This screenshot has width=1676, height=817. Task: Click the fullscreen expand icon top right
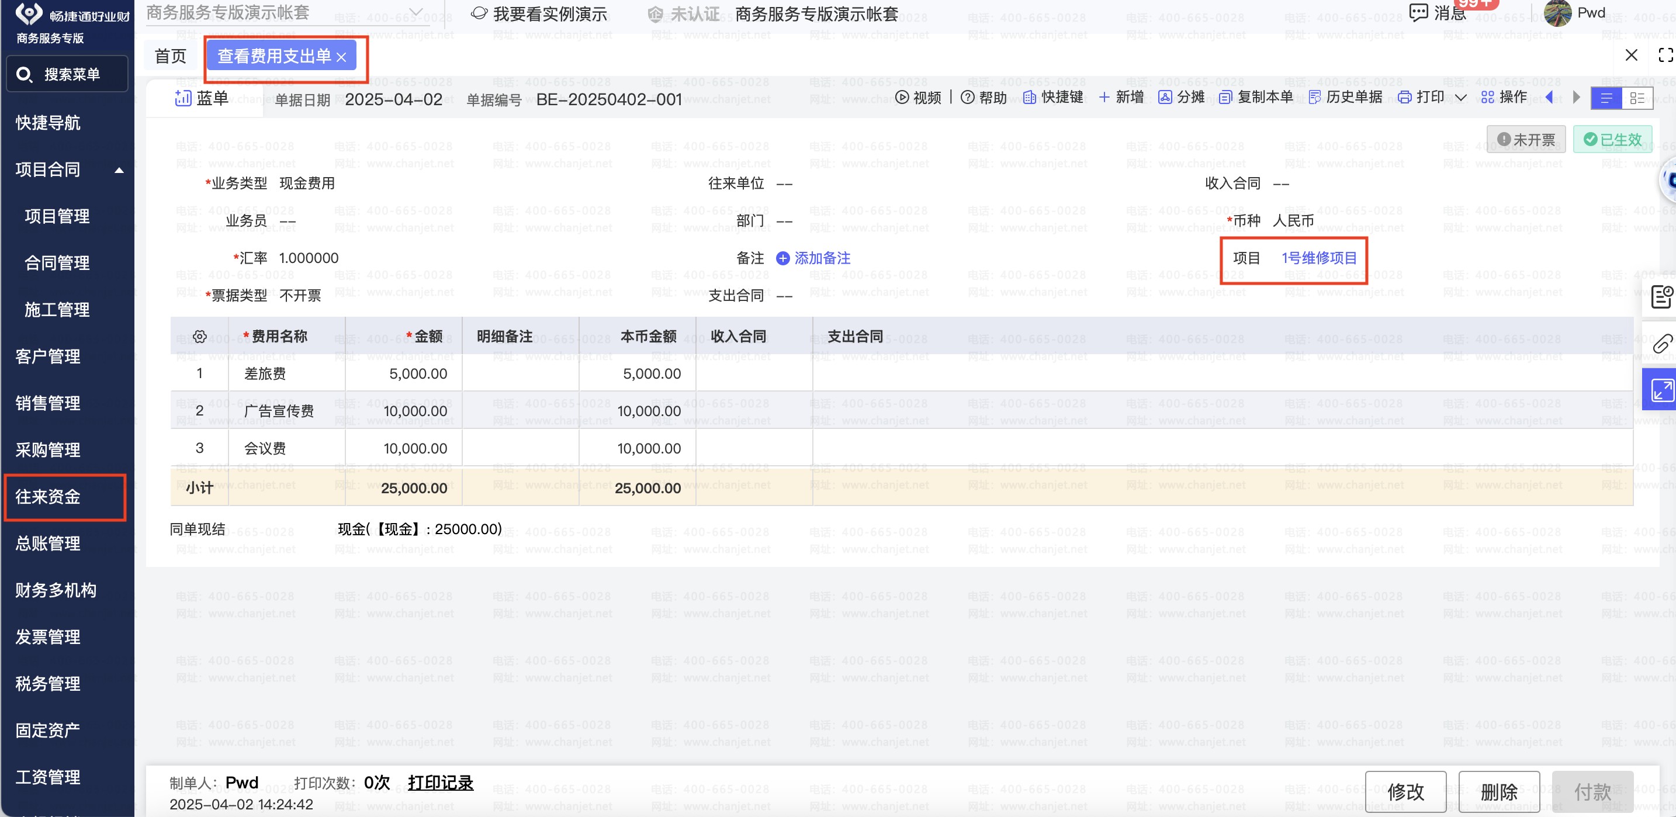pos(1665,56)
